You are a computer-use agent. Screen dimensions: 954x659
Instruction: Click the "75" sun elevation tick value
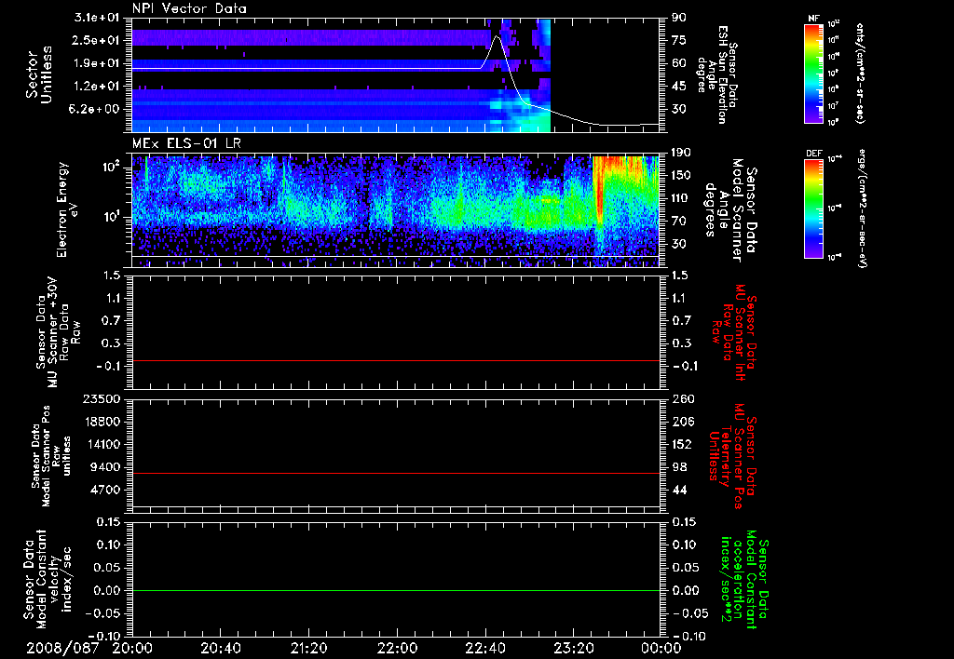678,40
